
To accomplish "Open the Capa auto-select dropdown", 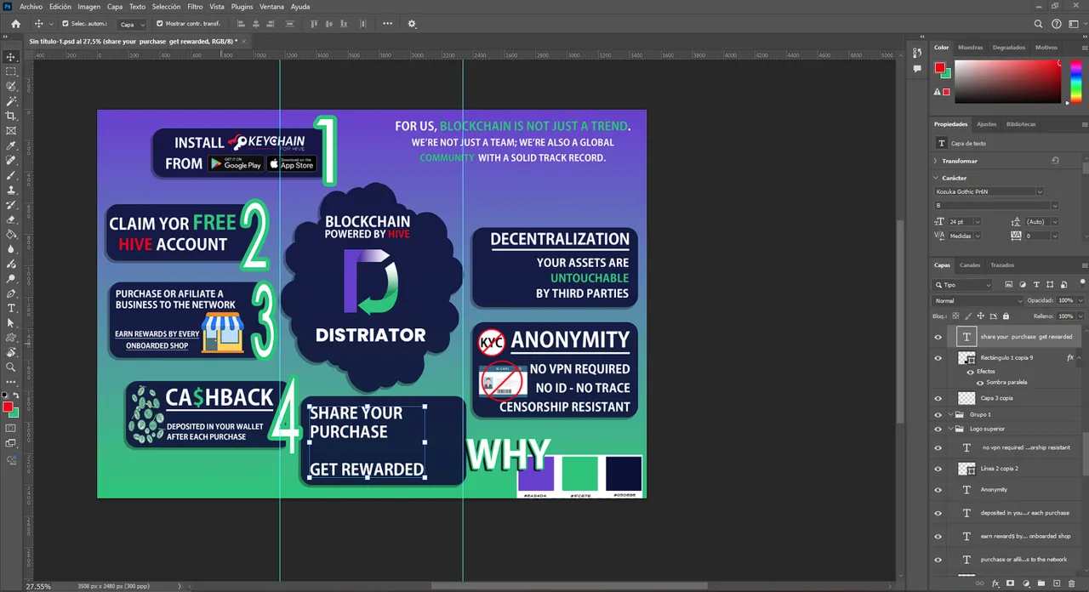I will (x=130, y=24).
